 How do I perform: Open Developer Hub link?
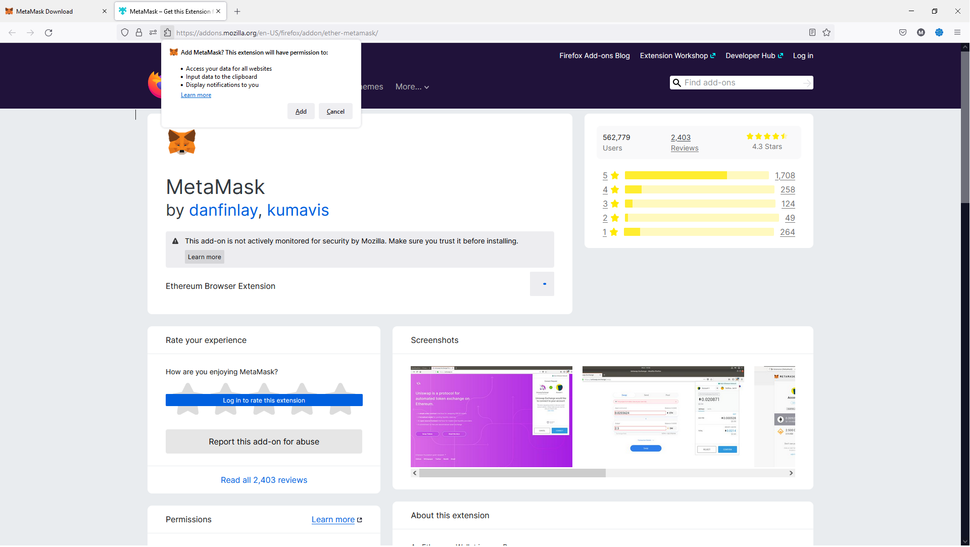click(x=754, y=56)
